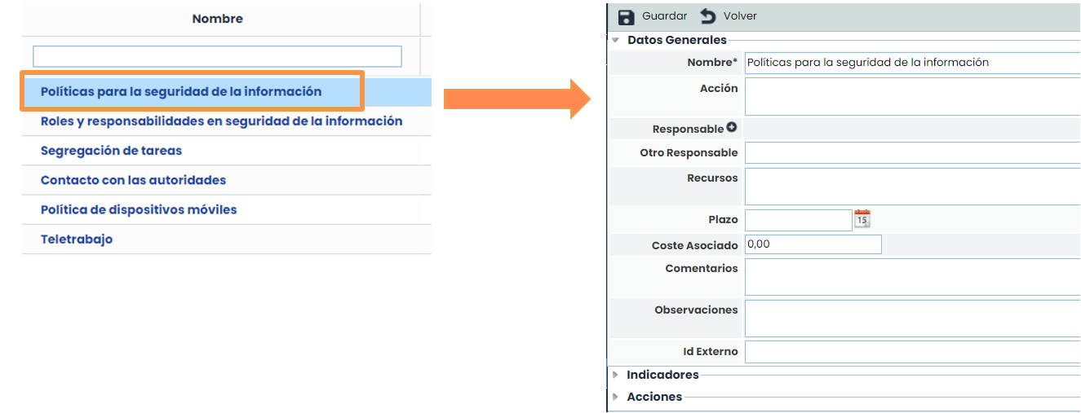Click the Nombre field in the form
1081x413 pixels.
pos(911,63)
